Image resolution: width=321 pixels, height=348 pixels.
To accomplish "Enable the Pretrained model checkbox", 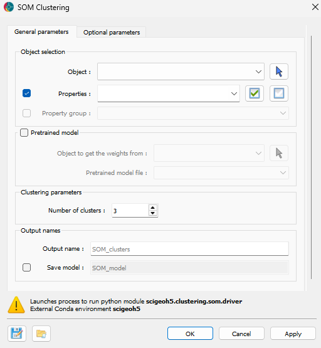I will [x=24, y=133].
